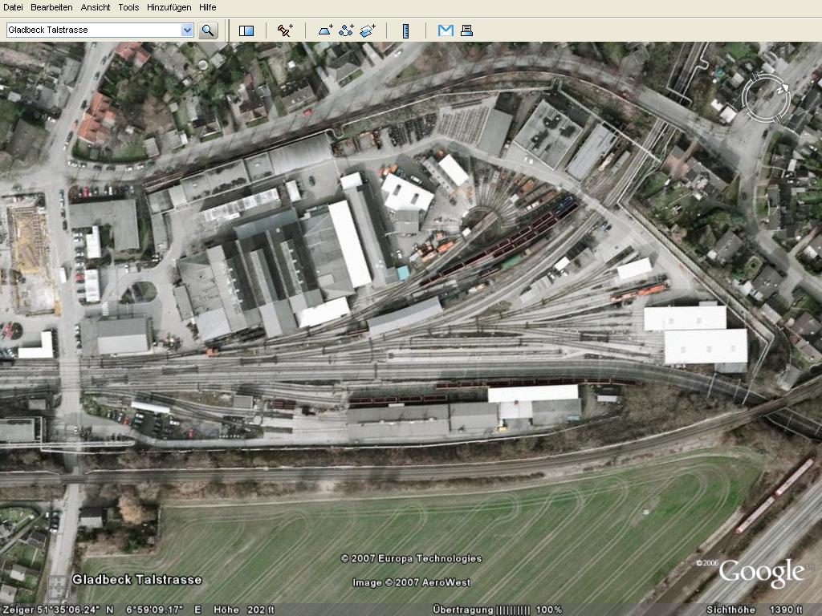This screenshot has height=616, width=822.
Task: Click the Gladbeck Talstrasse placemark label
Action: (136, 579)
